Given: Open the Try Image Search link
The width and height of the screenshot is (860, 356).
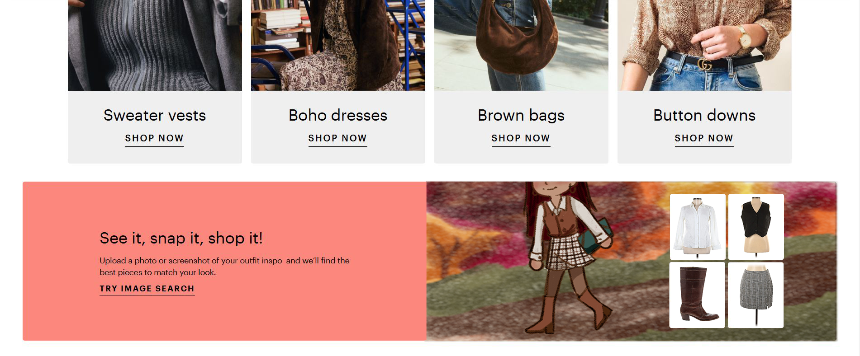Looking at the screenshot, I should 147,289.
